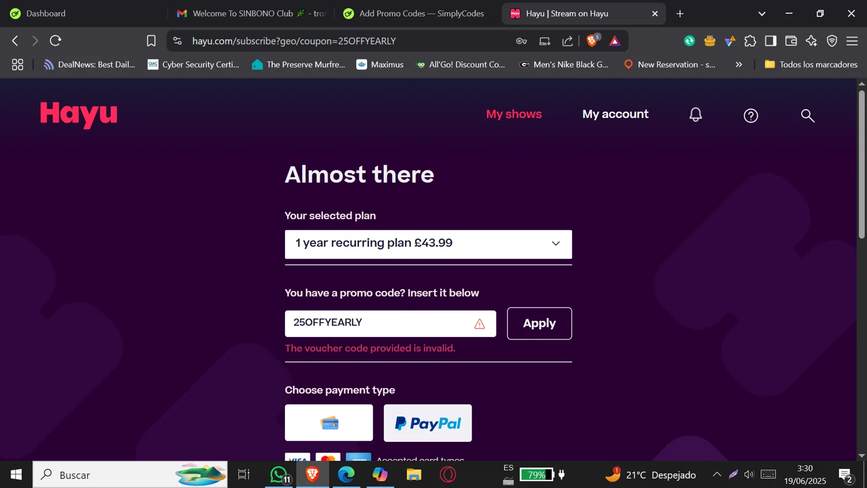Go forward in browser history
The height and width of the screenshot is (488, 867).
(x=35, y=40)
